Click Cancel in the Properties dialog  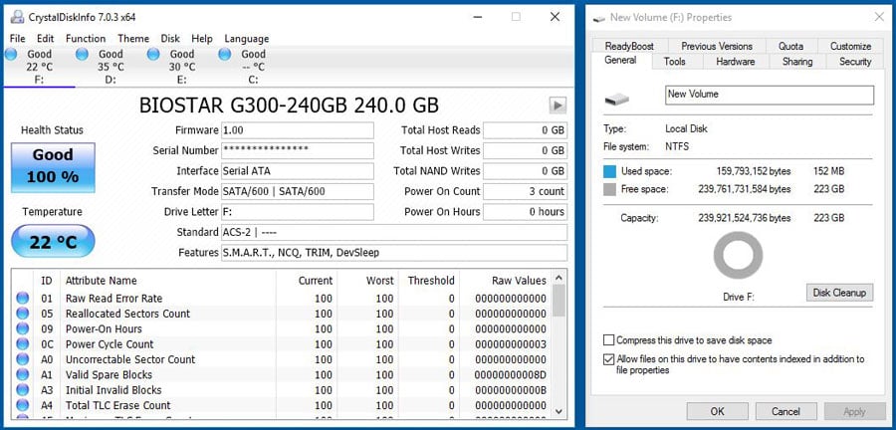(x=785, y=411)
